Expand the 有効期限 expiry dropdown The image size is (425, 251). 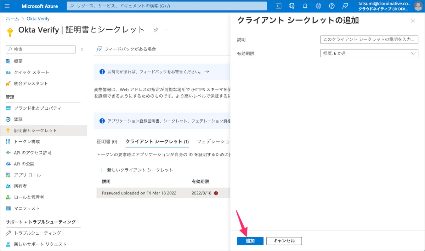[369, 53]
